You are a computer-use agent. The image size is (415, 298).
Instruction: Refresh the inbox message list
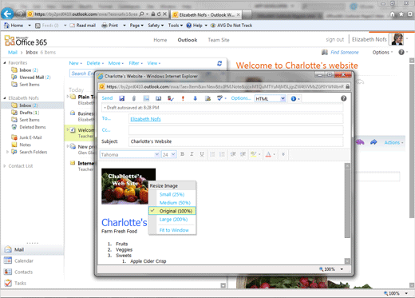click(219, 63)
